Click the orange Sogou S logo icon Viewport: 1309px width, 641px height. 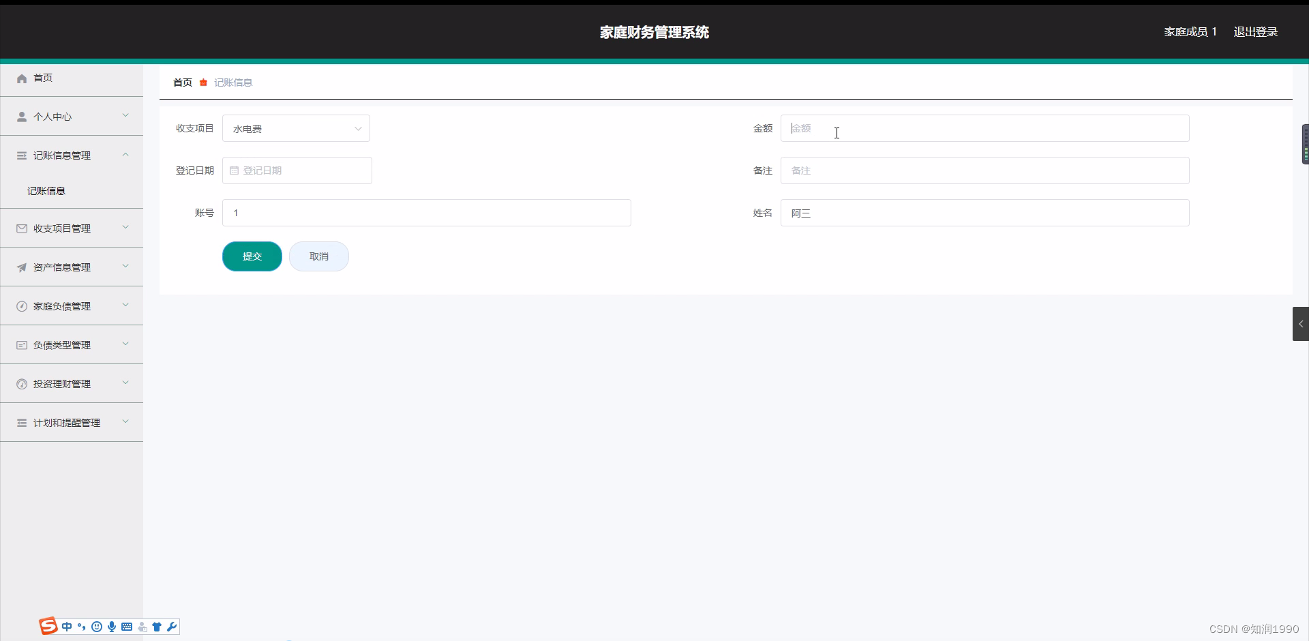pyautogui.click(x=48, y=626)
